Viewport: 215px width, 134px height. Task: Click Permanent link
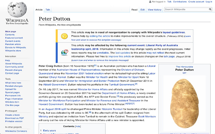(13, 95)
